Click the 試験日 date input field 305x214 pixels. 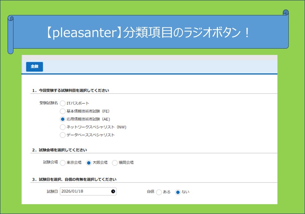(85, 191)
